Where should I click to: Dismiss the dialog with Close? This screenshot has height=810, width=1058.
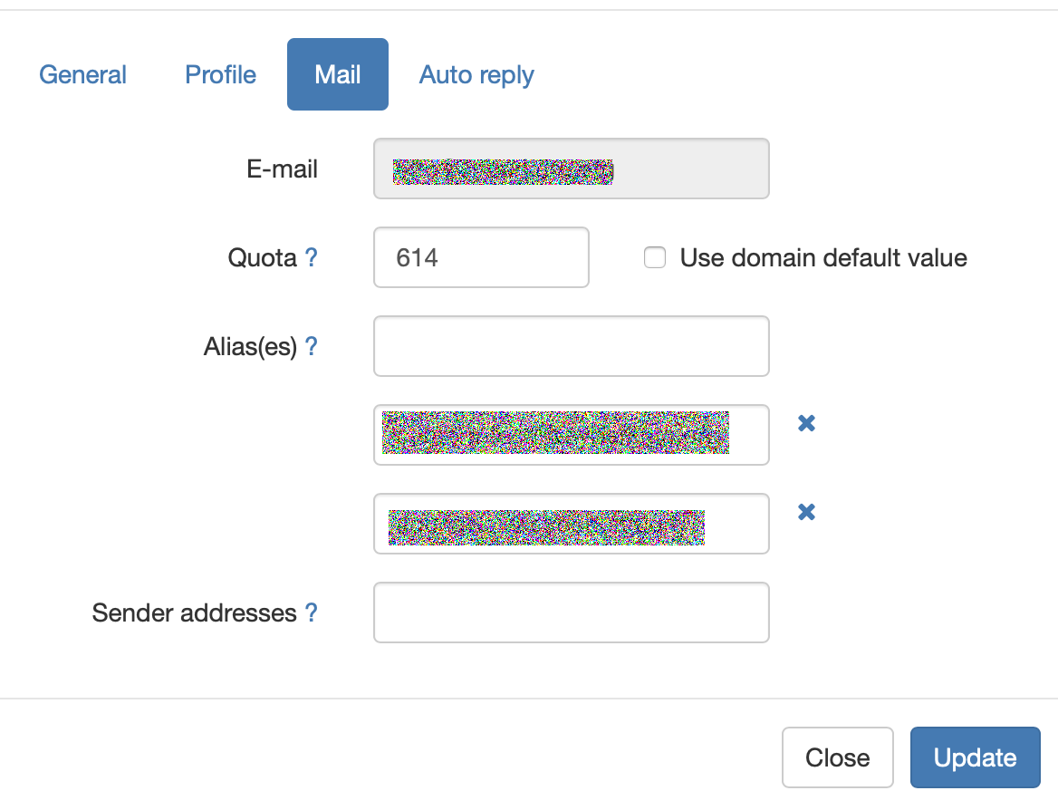837,757
